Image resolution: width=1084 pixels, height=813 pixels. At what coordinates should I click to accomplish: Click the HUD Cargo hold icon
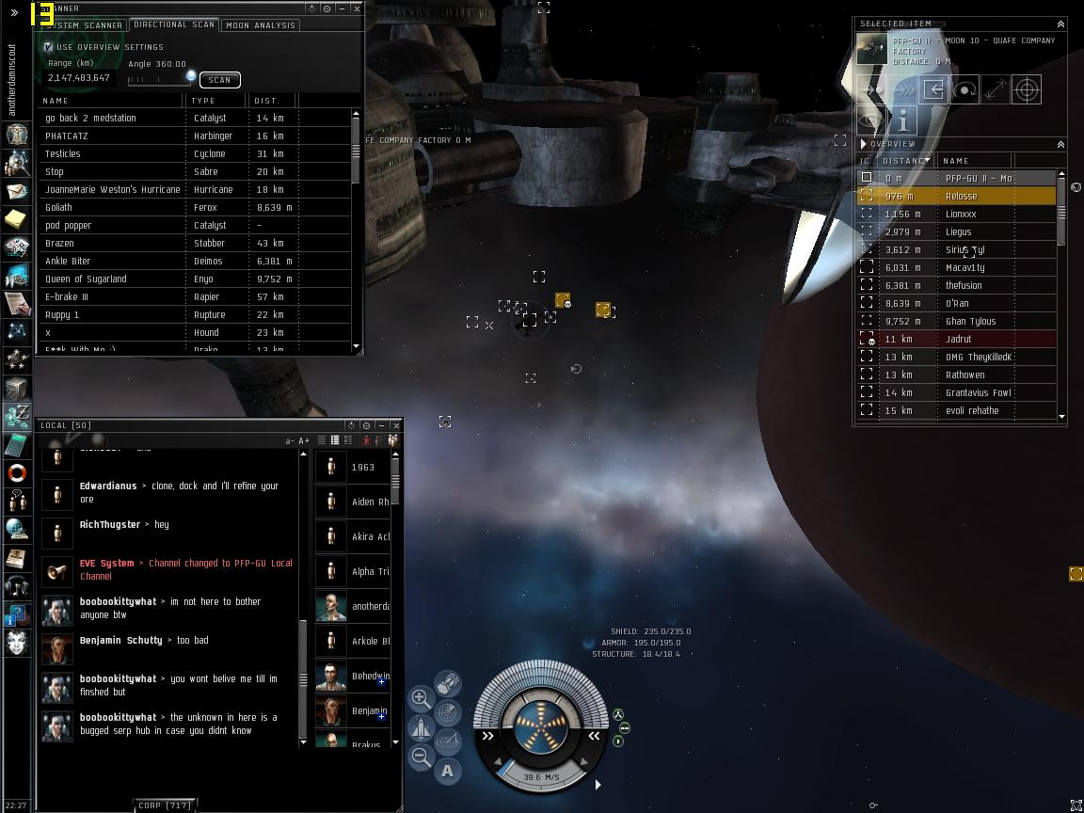click(x=447, y=683)
